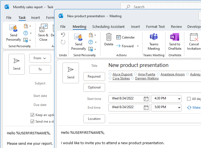Expand the checkmark globe chevron in the Meeting ribbon
201x148 pixels.
95,49
